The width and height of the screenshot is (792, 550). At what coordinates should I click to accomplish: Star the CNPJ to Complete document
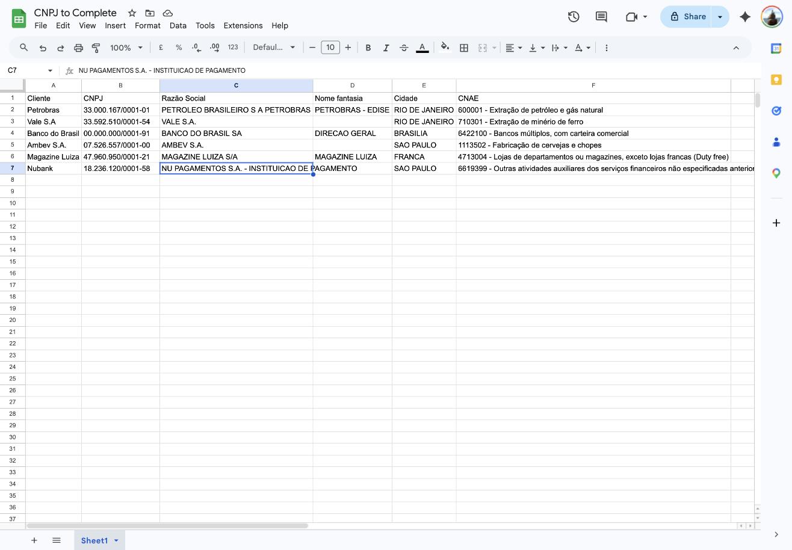click(132, 13)
